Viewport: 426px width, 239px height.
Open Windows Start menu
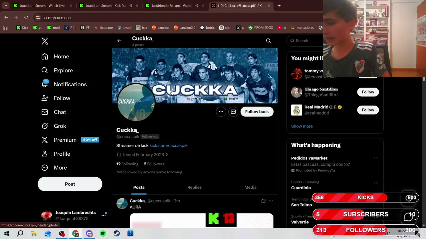[7, 234]
